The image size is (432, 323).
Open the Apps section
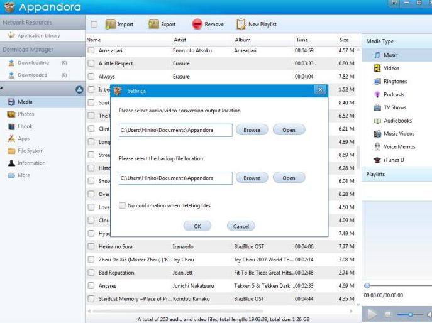(24, 138)
